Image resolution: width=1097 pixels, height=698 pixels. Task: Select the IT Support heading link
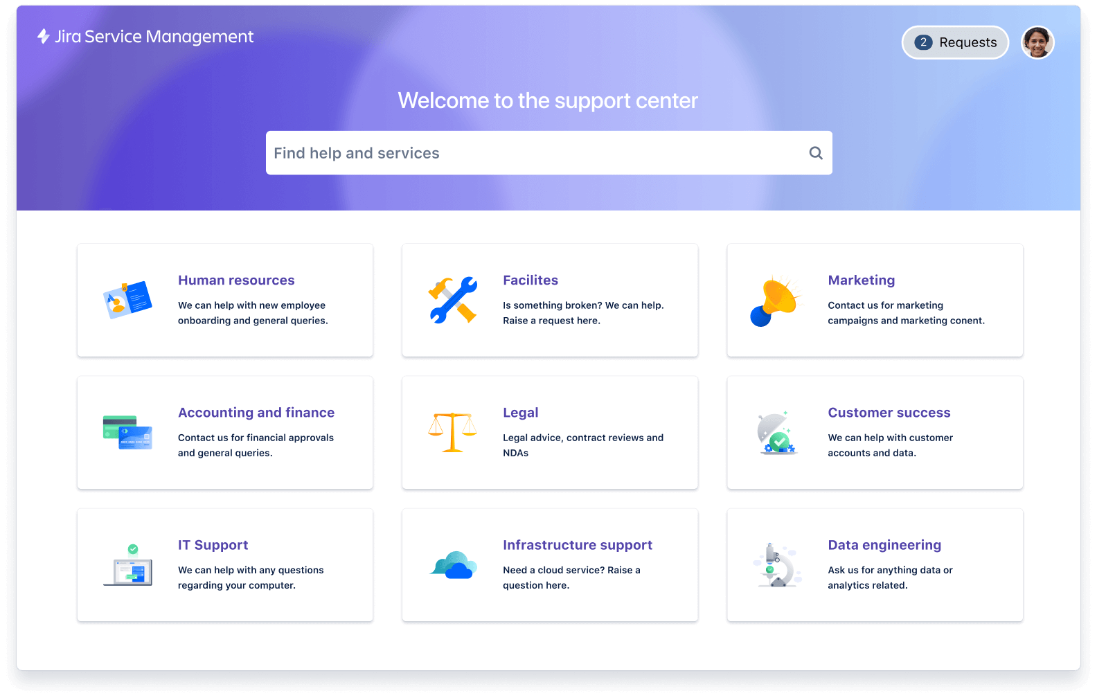[x=213, y=545]
